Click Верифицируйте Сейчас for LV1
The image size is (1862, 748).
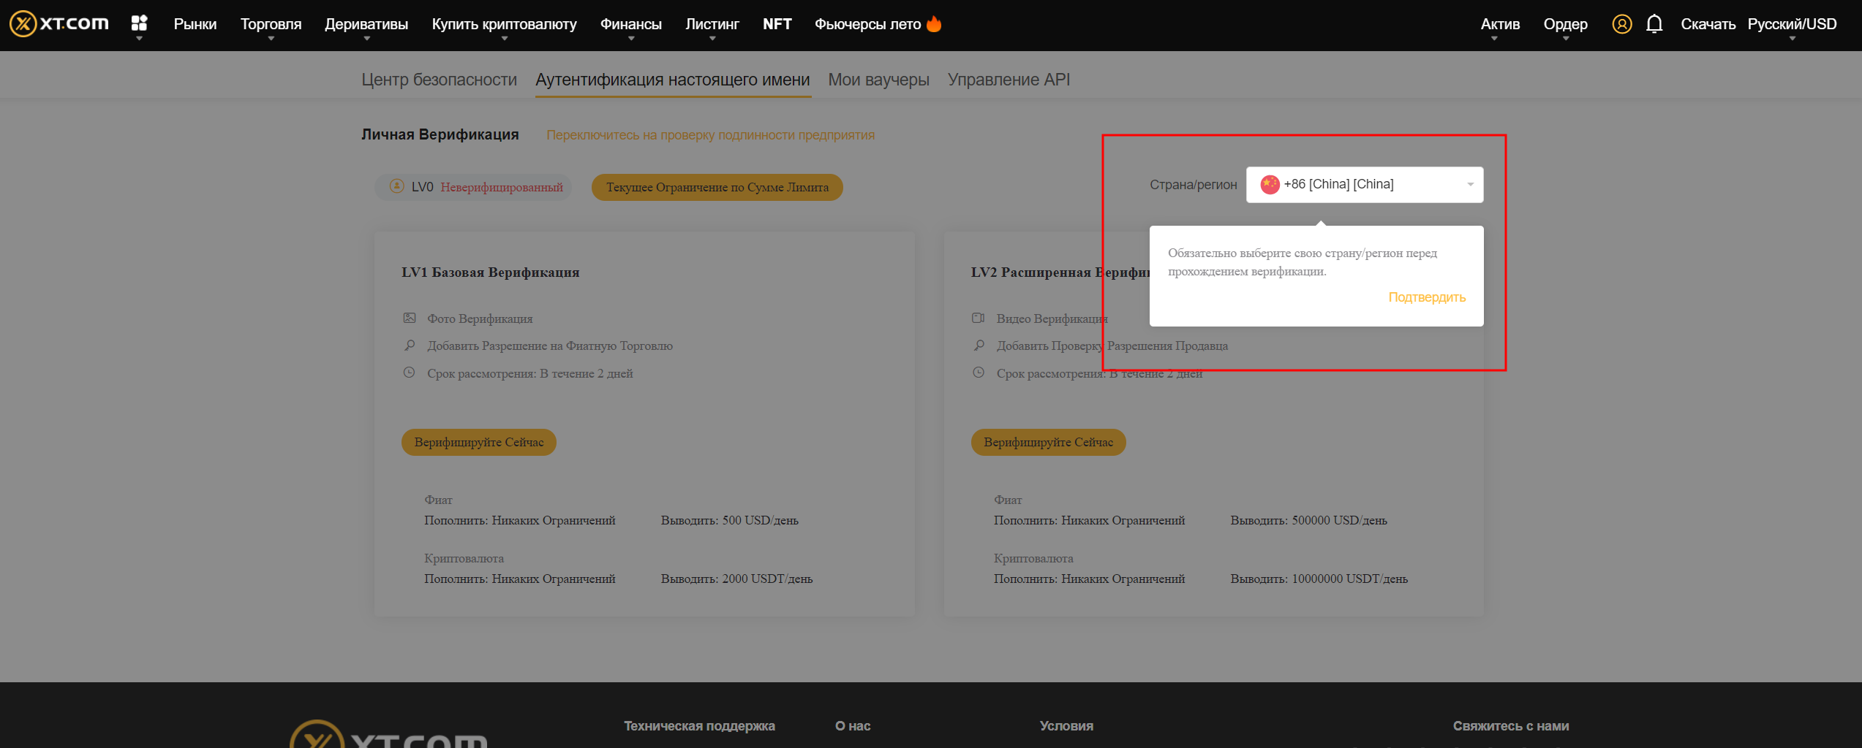pyautogui.click(x=478, y=442)
